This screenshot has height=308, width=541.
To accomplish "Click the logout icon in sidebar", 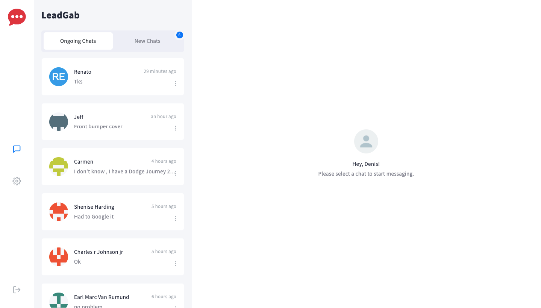I will (17, 290).
